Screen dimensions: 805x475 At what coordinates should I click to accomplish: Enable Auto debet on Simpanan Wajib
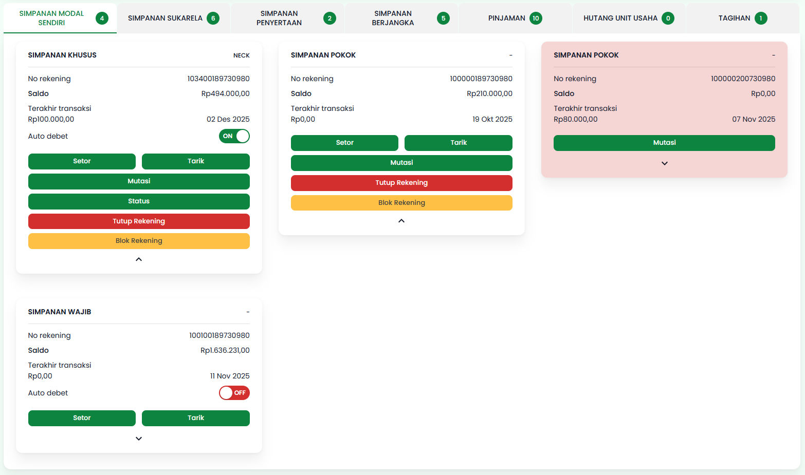[x=234, y=393]
